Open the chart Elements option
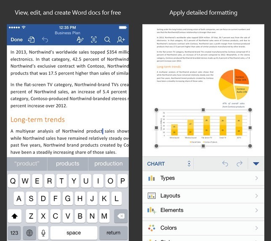This screenshot has width=271, height=241. coord(203,210)
